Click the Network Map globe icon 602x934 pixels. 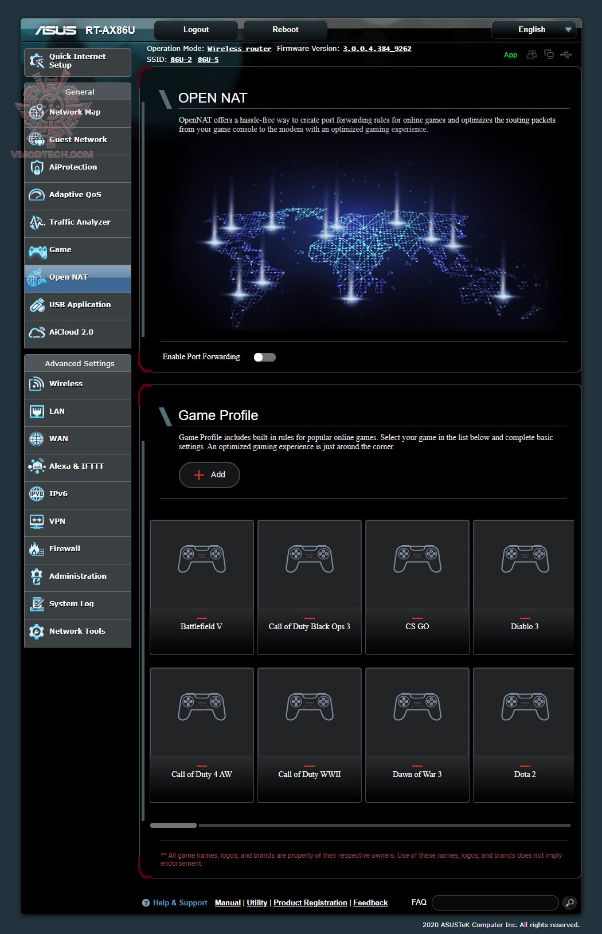[37, 112]
